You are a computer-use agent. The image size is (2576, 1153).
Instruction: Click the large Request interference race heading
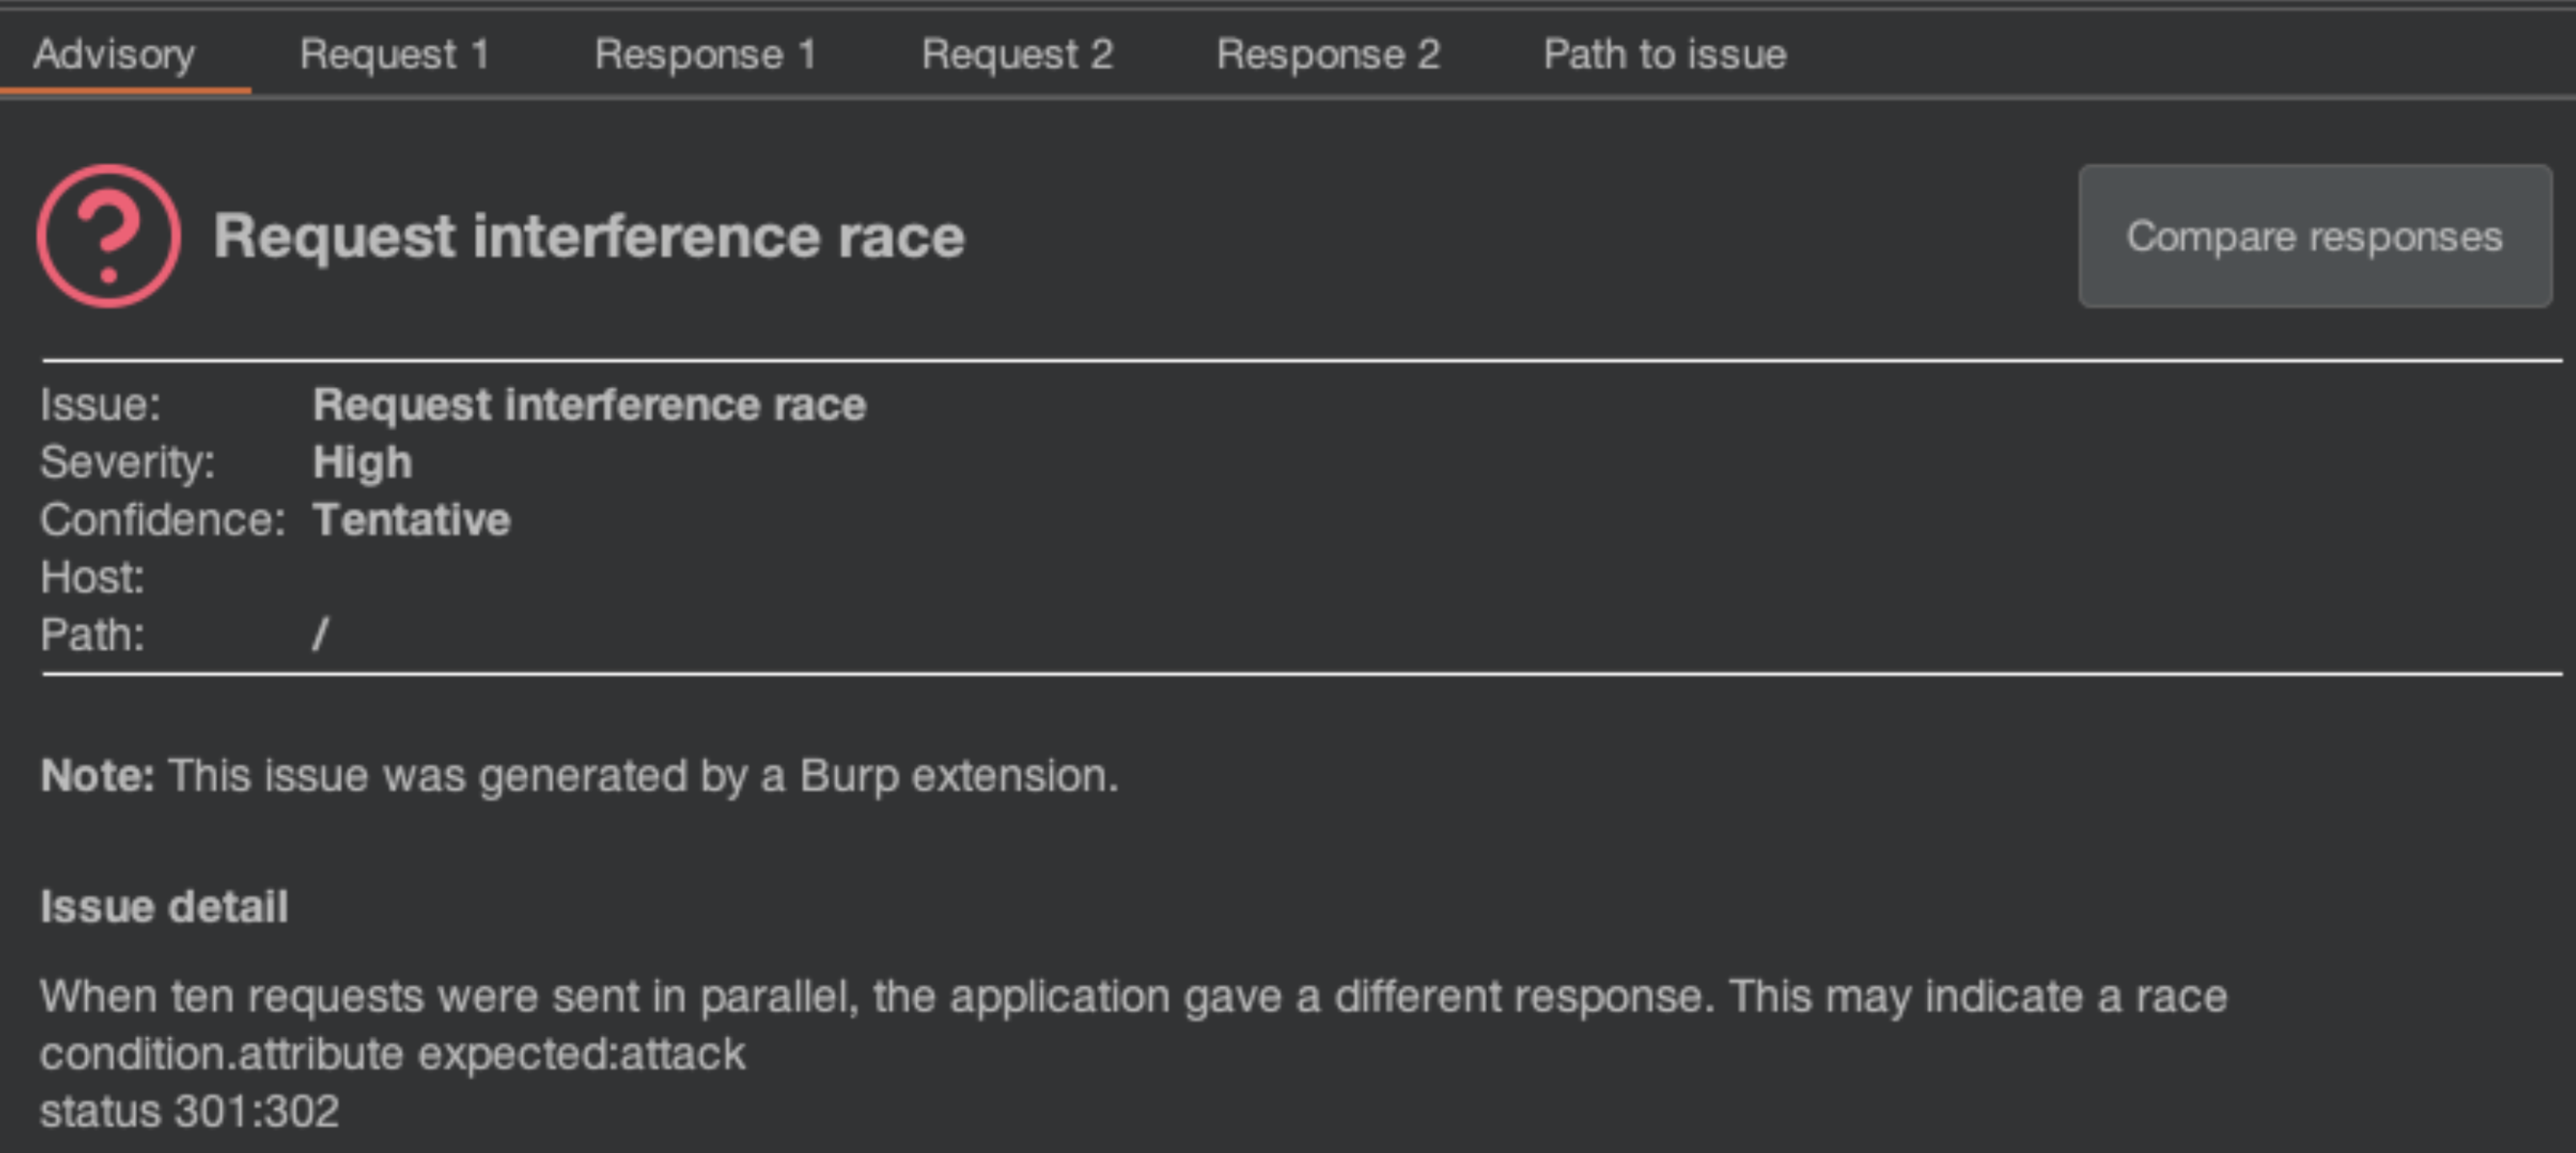coord(589,237)
